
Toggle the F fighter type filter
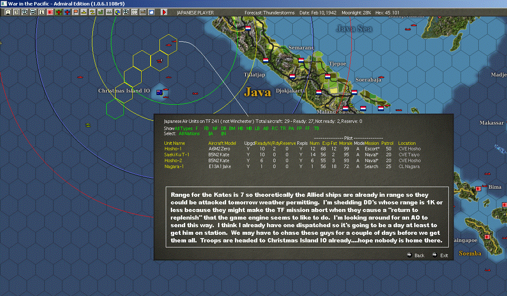pyautogui.click(x=197, y=128)
